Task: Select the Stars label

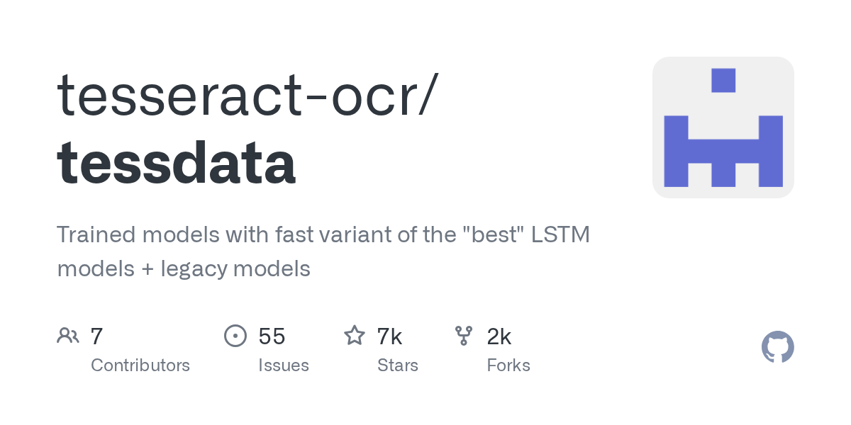Action: [397, 365]
